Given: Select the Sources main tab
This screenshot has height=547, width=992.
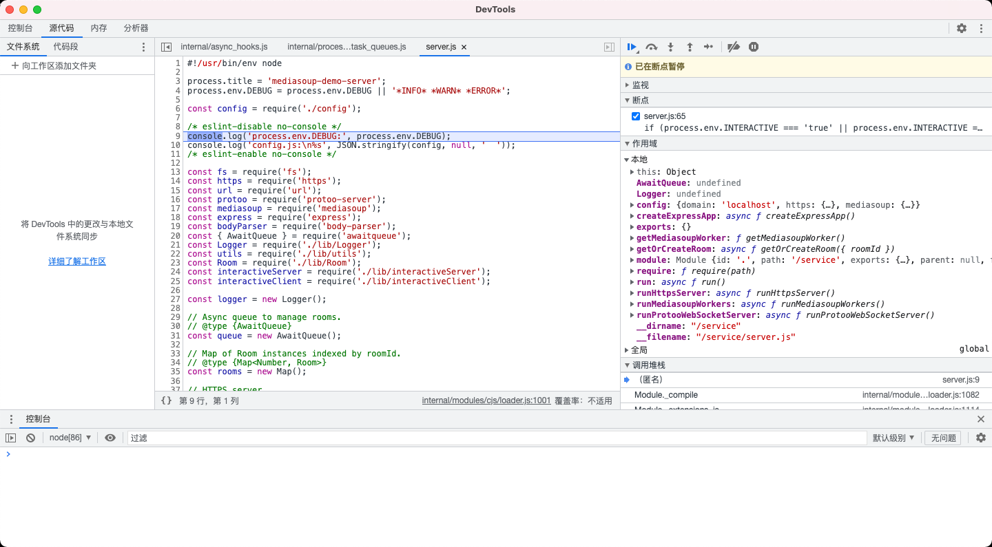Looking at the screenshot, I should 61,28.
